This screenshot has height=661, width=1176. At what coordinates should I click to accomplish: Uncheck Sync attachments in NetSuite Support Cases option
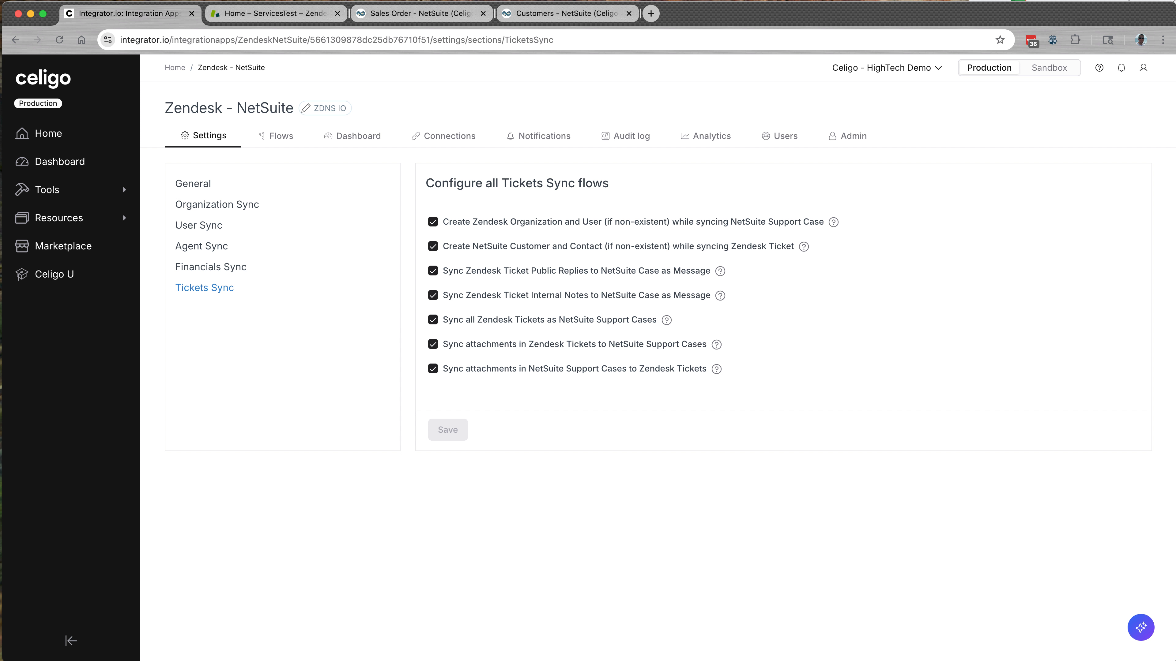(x=433, y=368)
